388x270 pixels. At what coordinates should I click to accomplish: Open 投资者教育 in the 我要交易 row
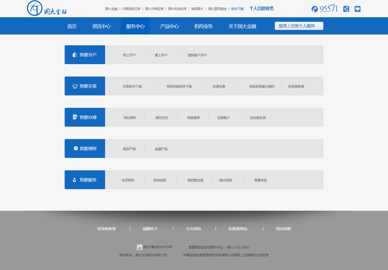pos(296,86)
